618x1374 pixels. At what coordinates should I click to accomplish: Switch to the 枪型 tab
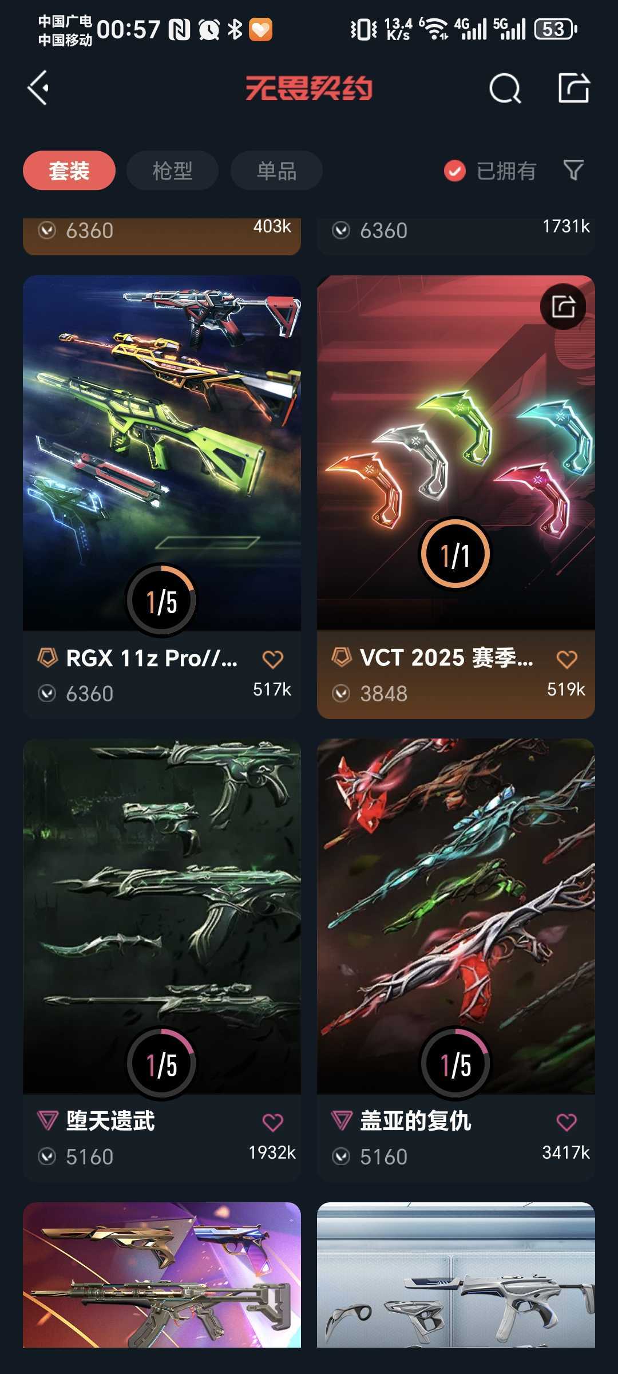[172, 171]
